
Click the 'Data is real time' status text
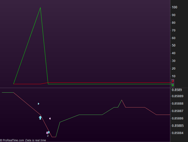[x=36, y=140]
